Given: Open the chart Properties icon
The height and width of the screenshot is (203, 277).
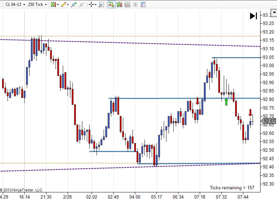Looking at the screenshot, I should (x=143, y=4).
